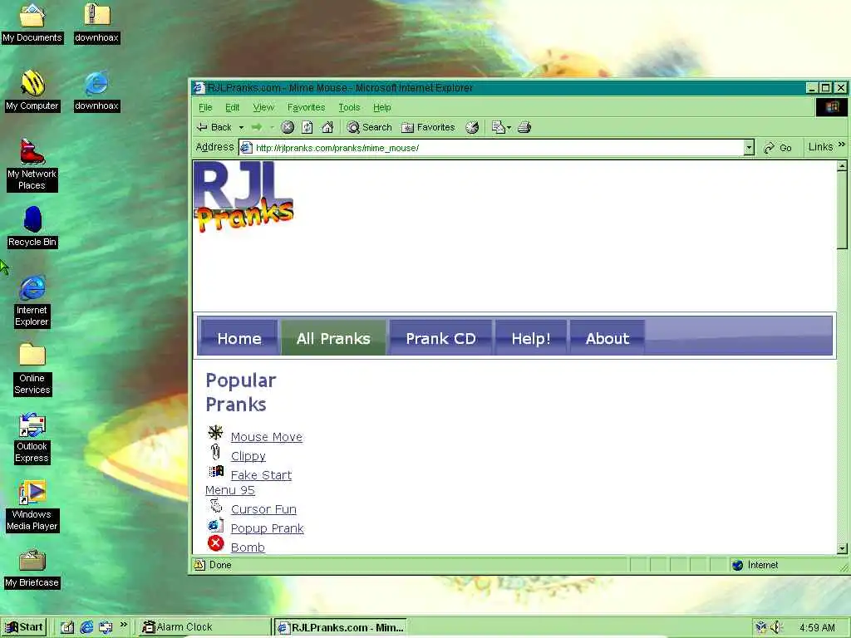
Task: Select the Home navigation tab
Action: 239,338
